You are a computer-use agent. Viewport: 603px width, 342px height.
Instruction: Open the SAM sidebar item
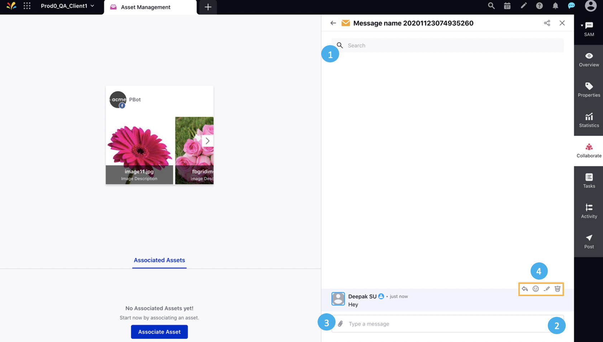(x=589, y=29)
